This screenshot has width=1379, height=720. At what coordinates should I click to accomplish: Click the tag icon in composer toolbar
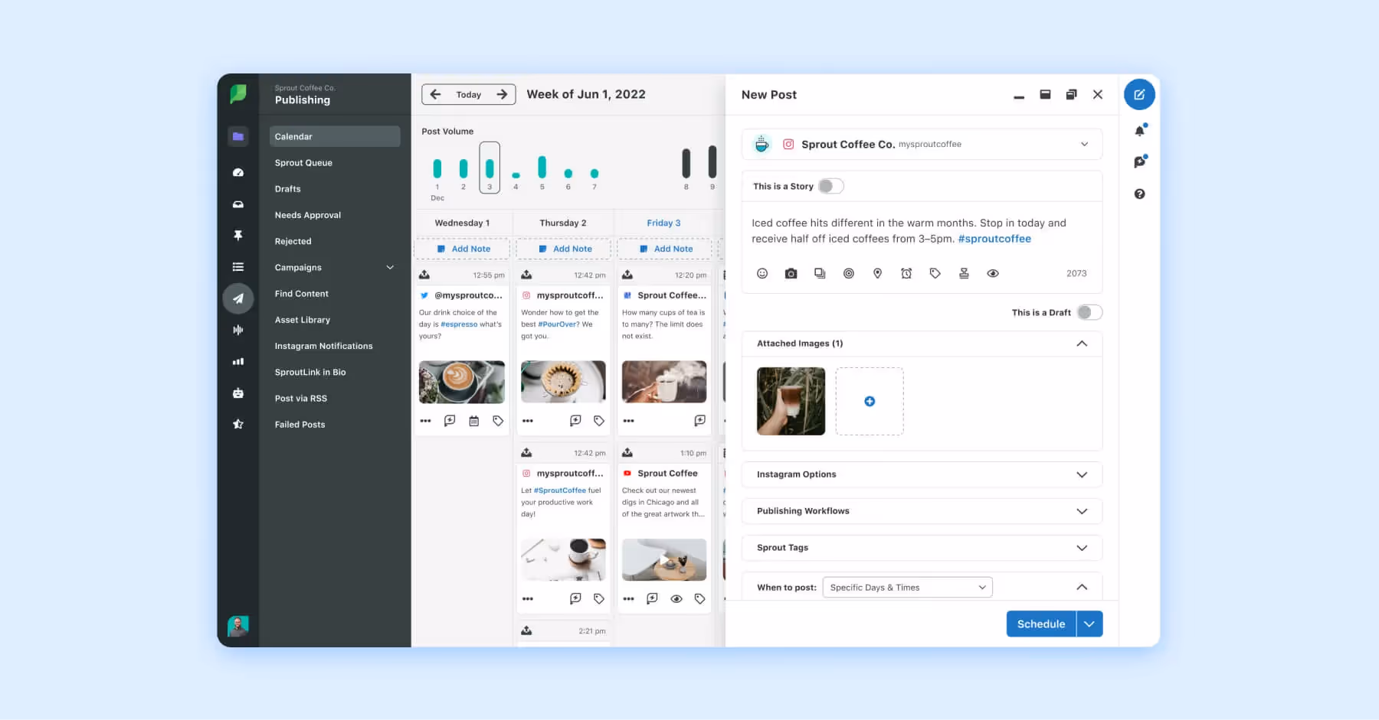[935, 273]
